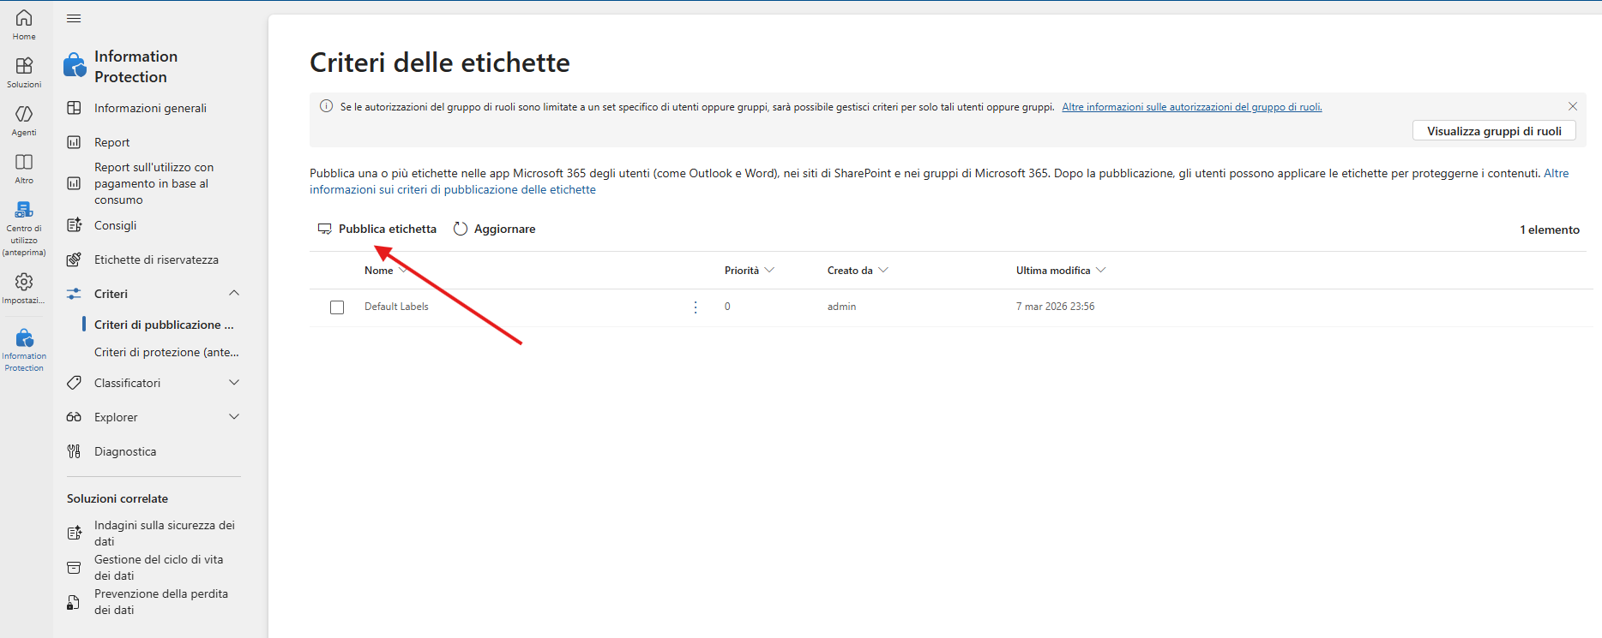Open Informazioni generali page

(150, 108)
